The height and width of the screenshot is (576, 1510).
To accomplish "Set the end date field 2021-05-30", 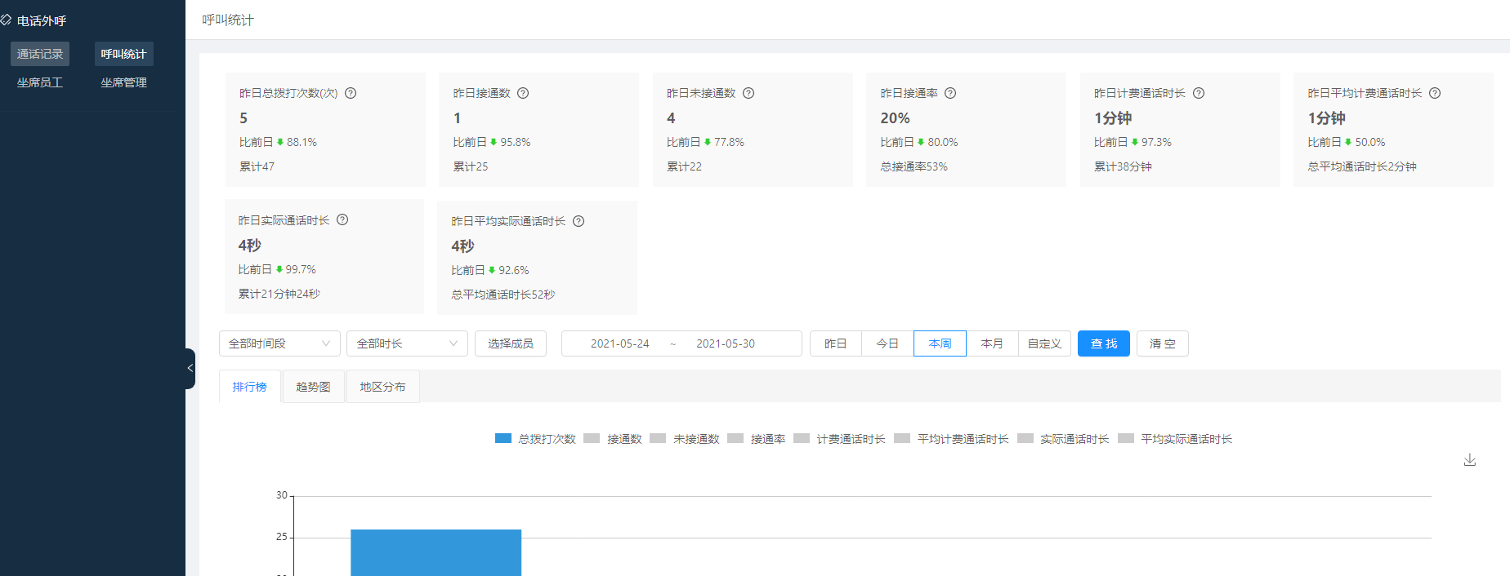I will (x=726, y=343).
